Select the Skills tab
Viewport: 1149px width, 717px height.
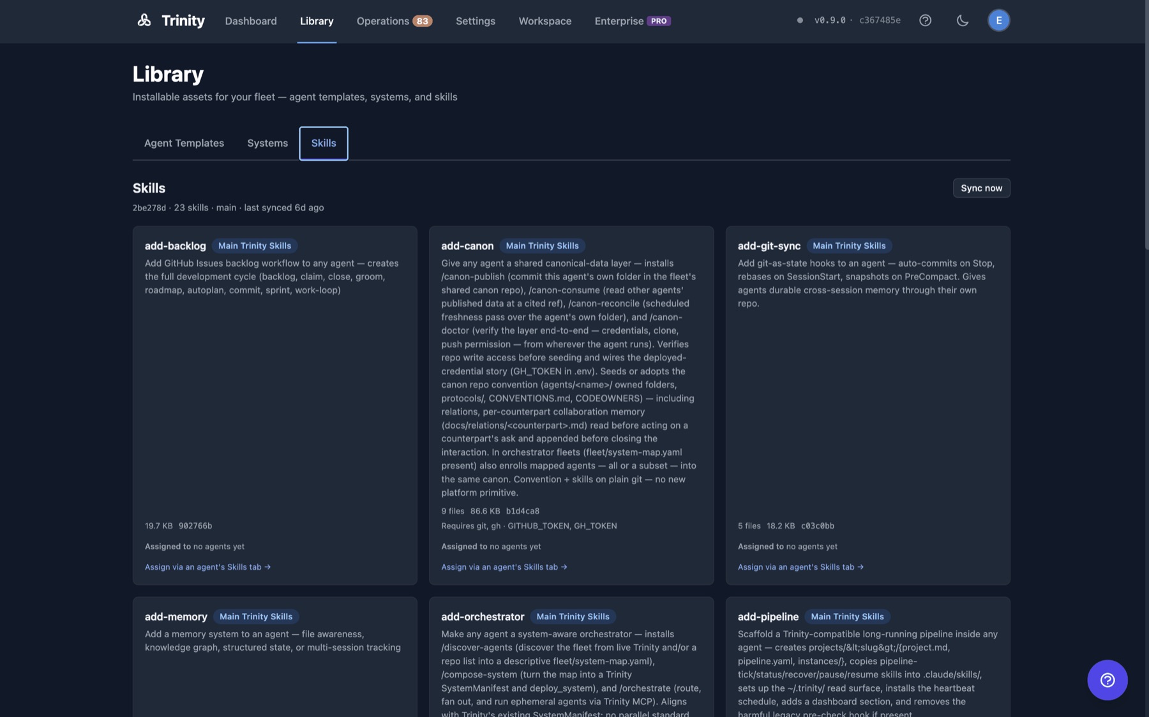click(324, 143)
